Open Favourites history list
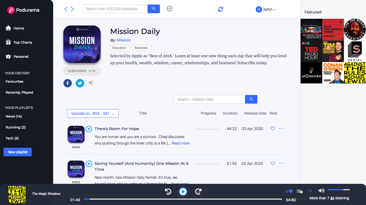 [14, 81]
